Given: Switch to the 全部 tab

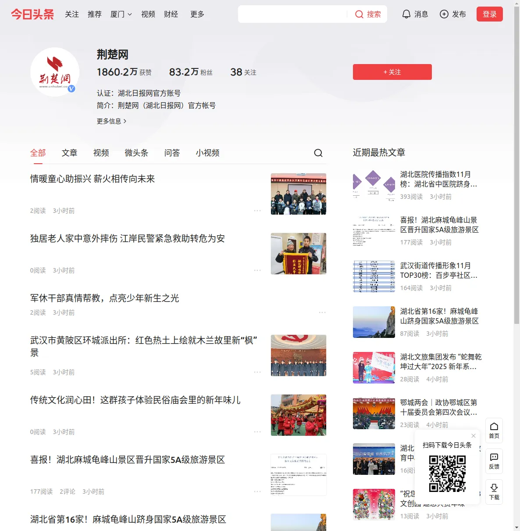Looking at the screenshot, I should (38, 153).
